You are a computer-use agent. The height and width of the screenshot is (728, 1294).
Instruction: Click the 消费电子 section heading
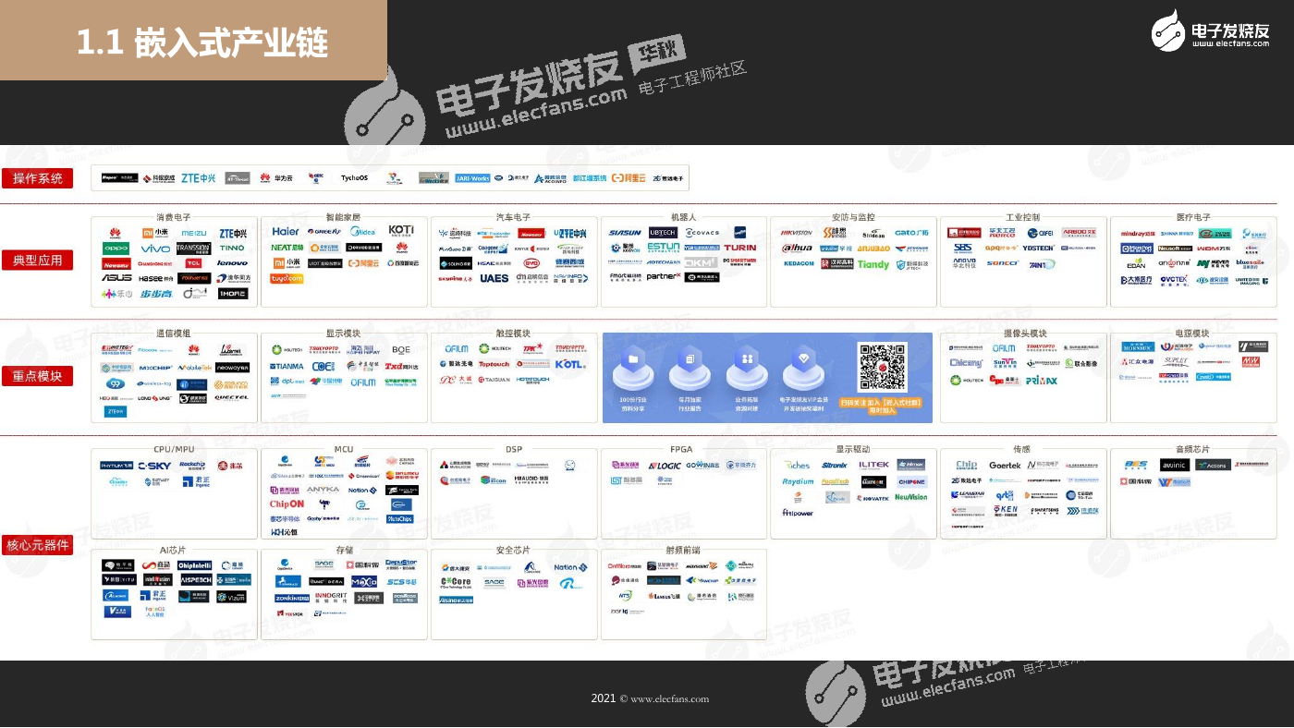point(173,218)
